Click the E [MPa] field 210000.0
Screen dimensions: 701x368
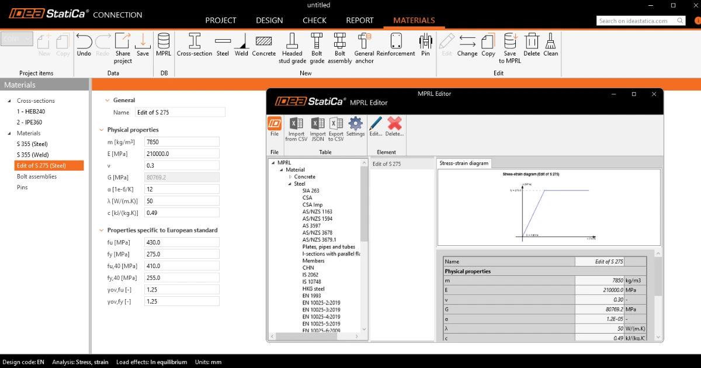(x=182, y=154)
